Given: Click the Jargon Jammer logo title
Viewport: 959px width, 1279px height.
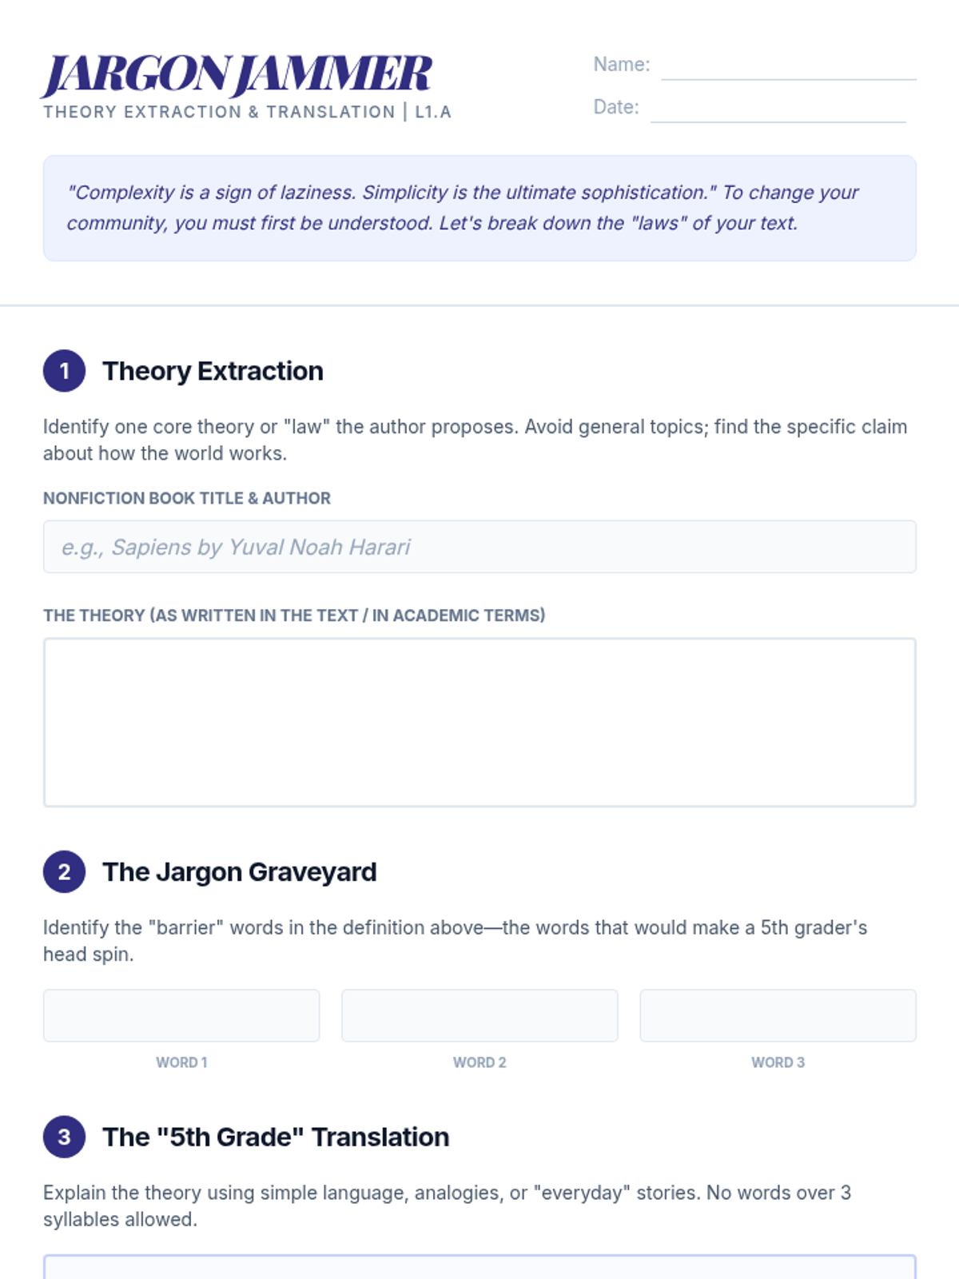Looking at the screenshot, I should (237, 74).
